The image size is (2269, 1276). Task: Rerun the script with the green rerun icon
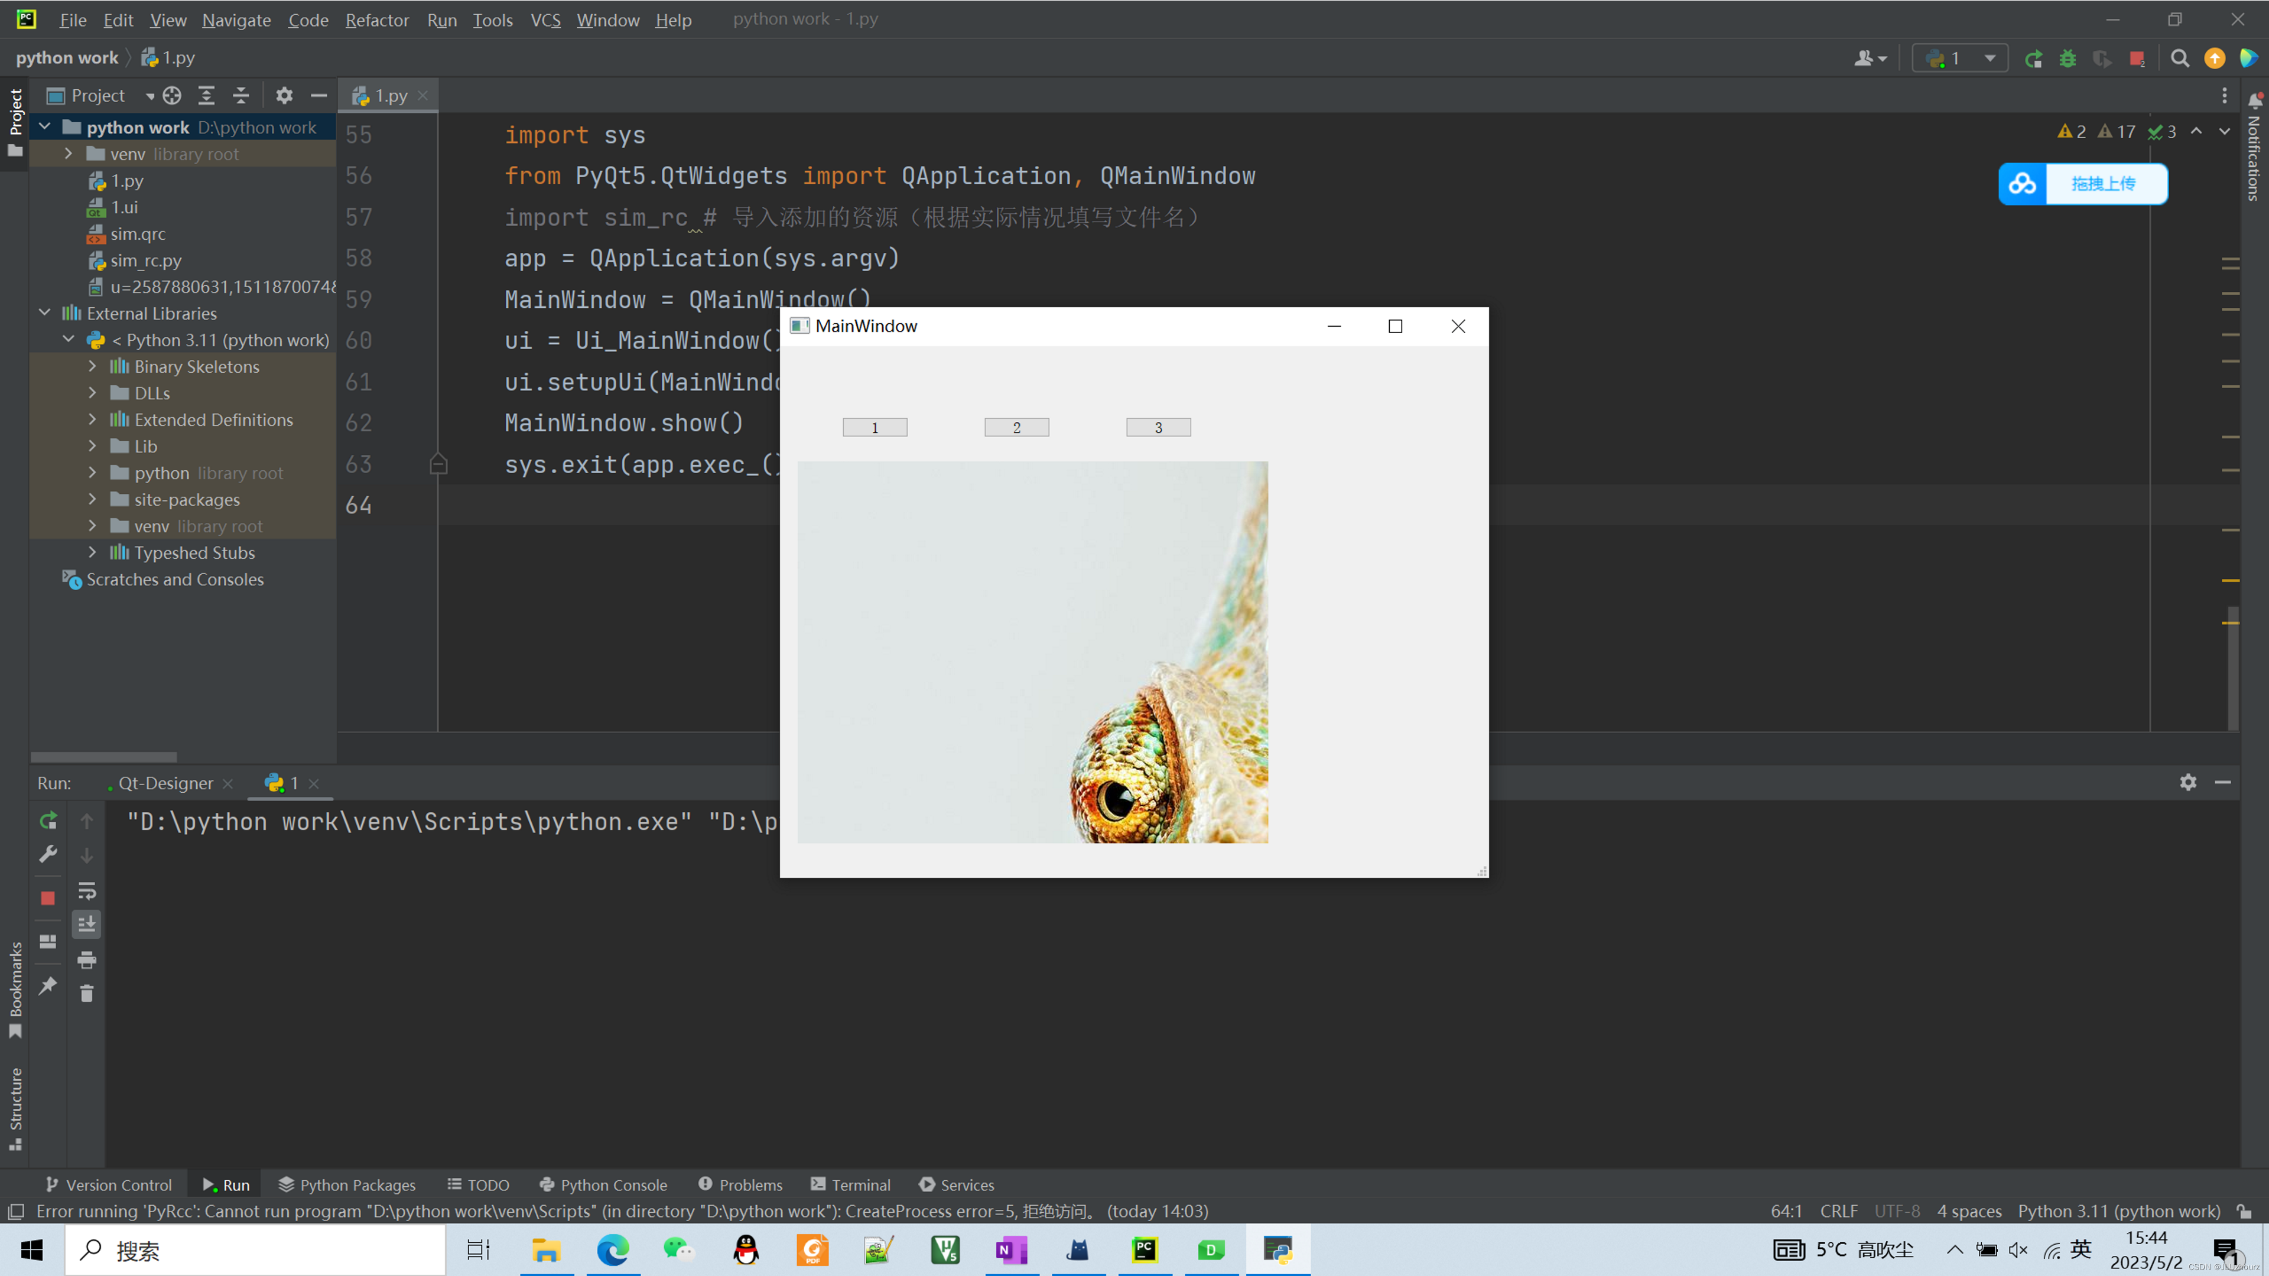click(x=47, y=821)
